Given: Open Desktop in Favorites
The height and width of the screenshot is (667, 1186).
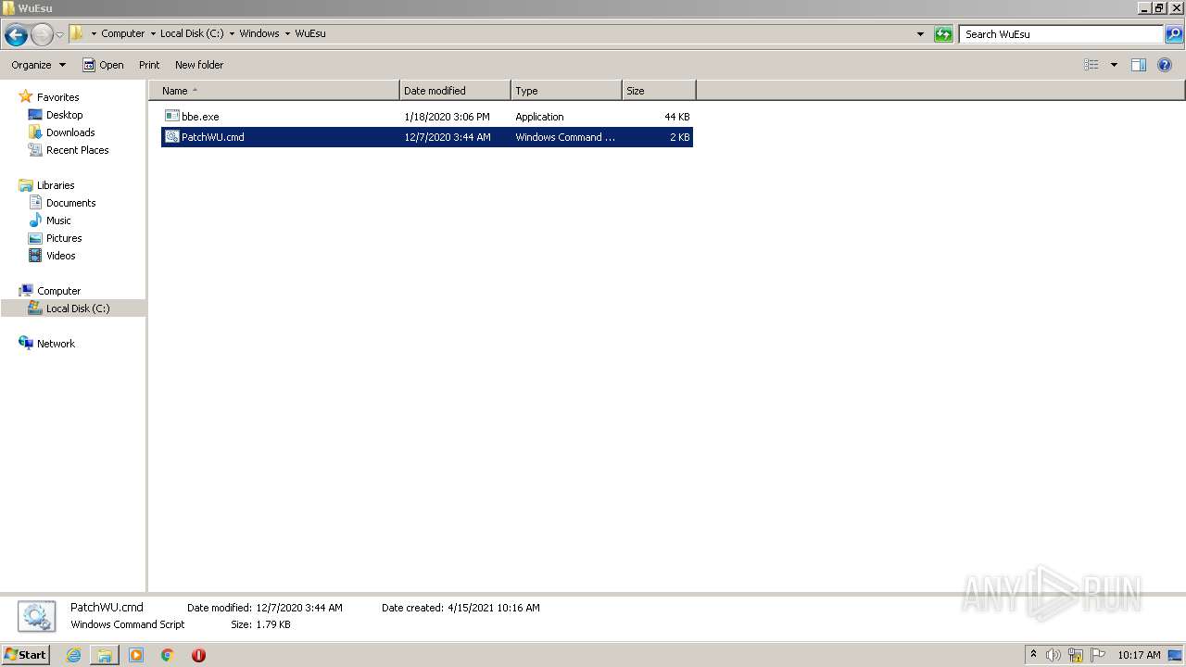Looking at the screenshot, I should coord(64,115).
